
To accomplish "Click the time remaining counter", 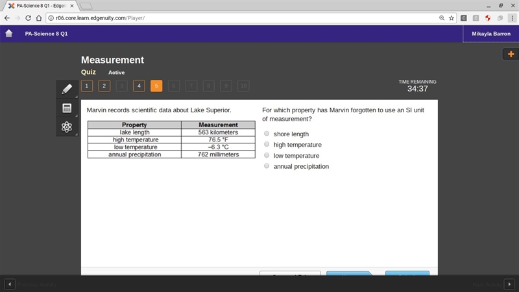I will pos(417,88).
